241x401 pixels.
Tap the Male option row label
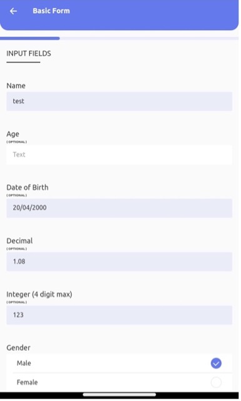[x=24, y=363]
